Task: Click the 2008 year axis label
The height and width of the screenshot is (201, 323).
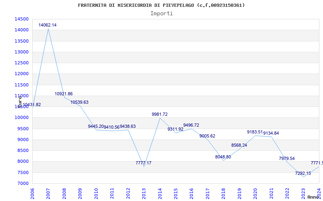Action: [x=64, y=194]
